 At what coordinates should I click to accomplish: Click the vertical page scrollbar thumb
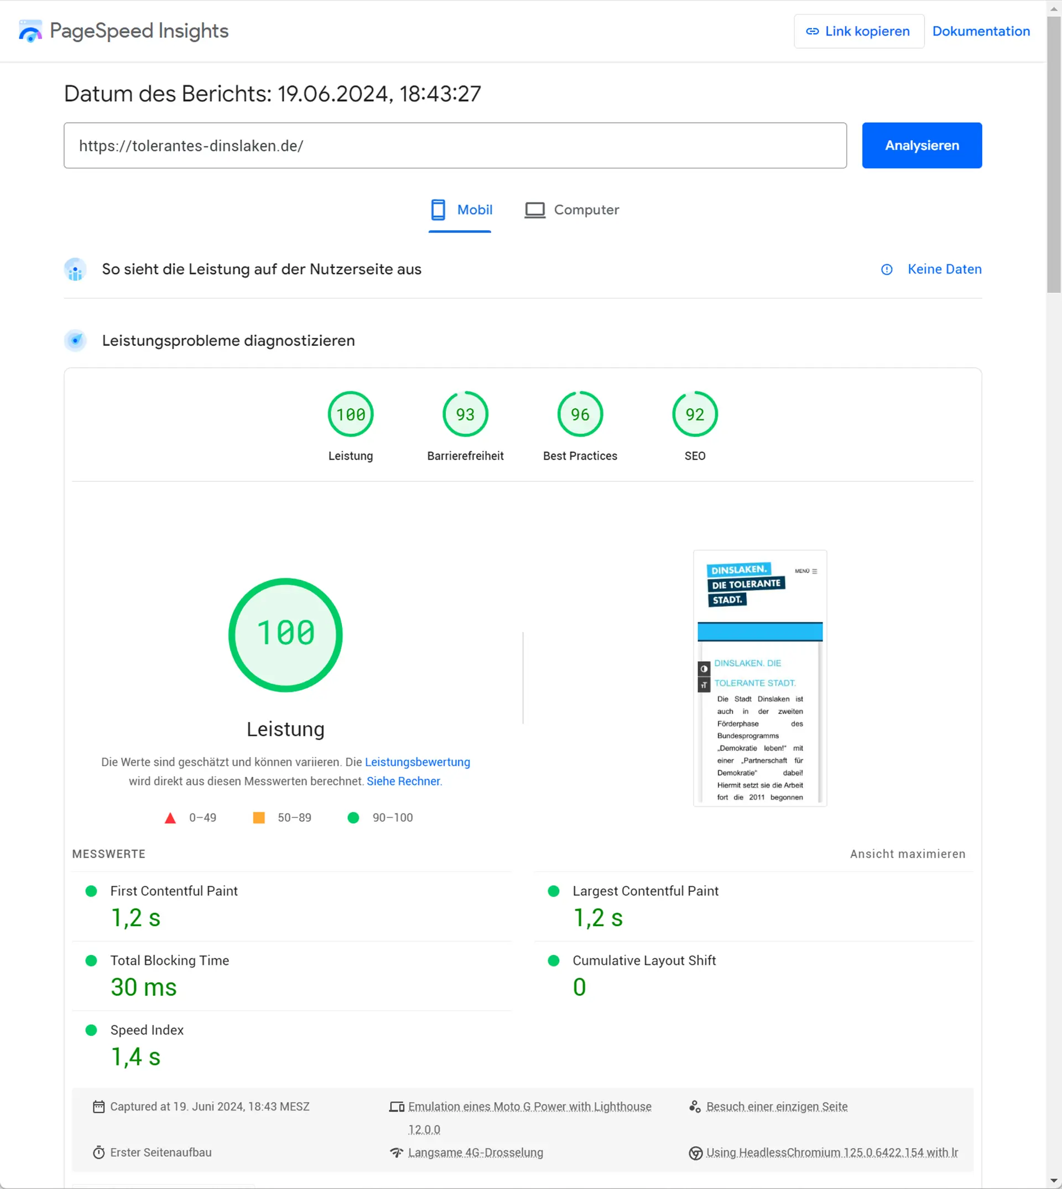(1054, 155)
